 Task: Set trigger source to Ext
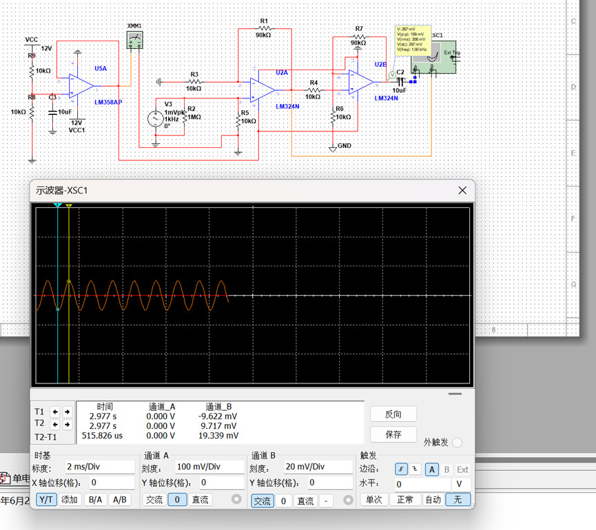(x=462, y=469)
